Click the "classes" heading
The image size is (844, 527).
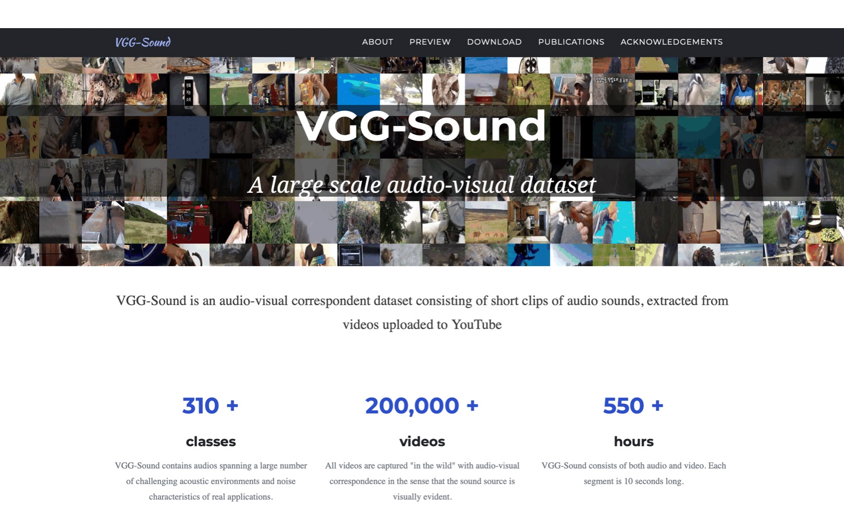pos(211,442)
